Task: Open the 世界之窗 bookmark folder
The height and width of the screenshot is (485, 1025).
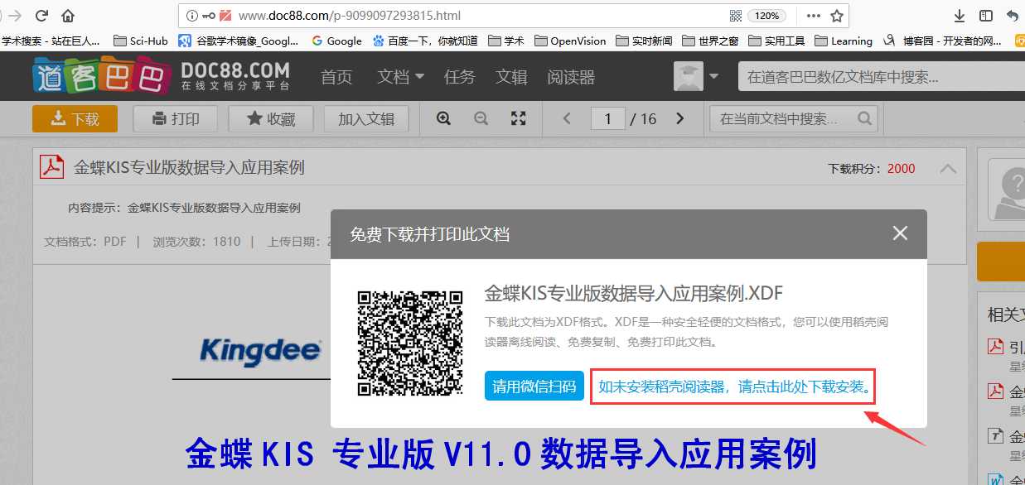Action: (x=710, y=41)
